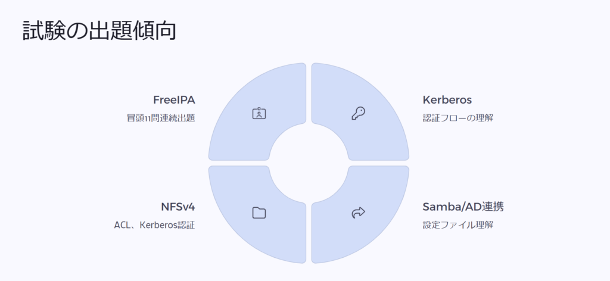This screenshot has height=281, width=610.
Task: Click the share arrow icon for Samba
Action: click(x=358, y=212)
